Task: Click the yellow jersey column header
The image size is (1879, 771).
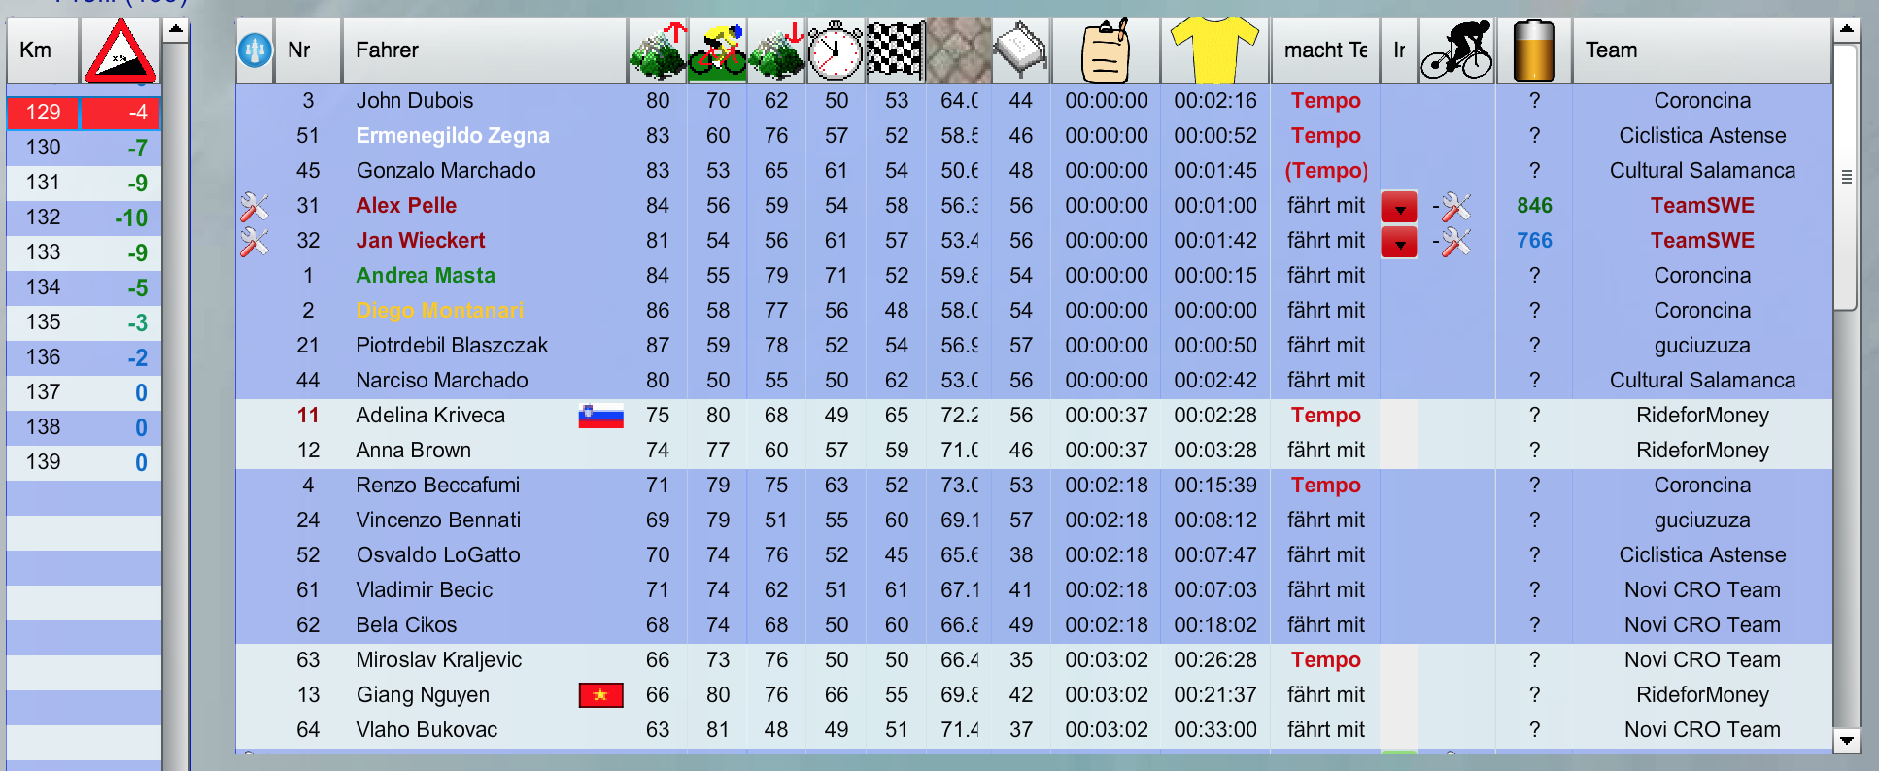Action: point(1214,50)
